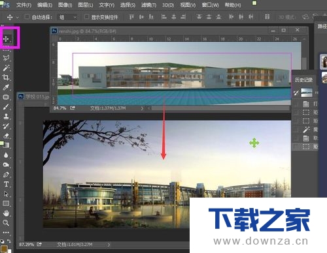The height and width of the screenshot is (253, 327).
Task: Select the Eraser tool
Action: click(6, 136)
